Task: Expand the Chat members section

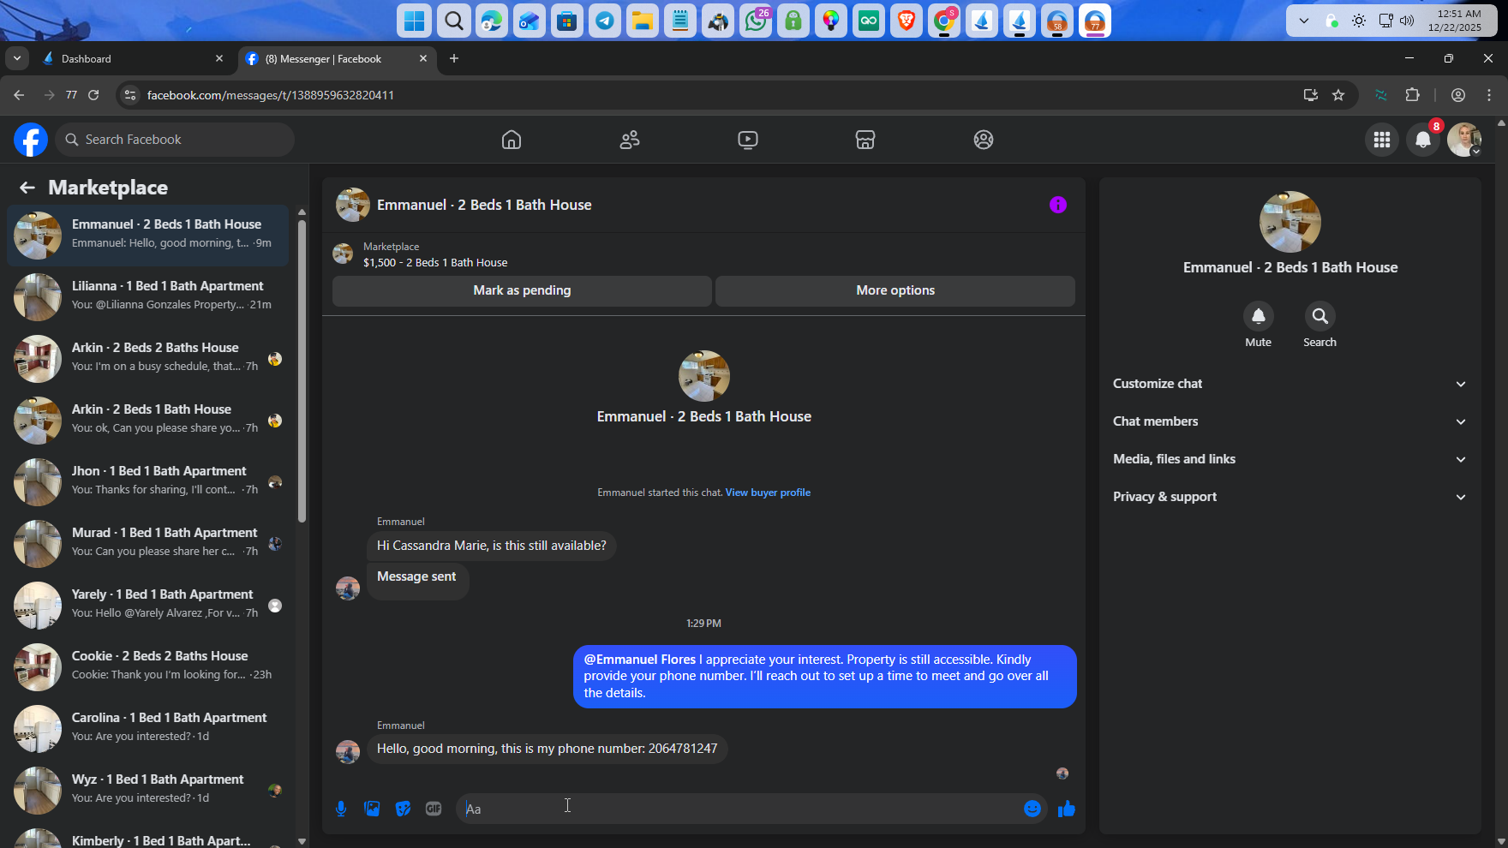Action: click(1290, 421)
